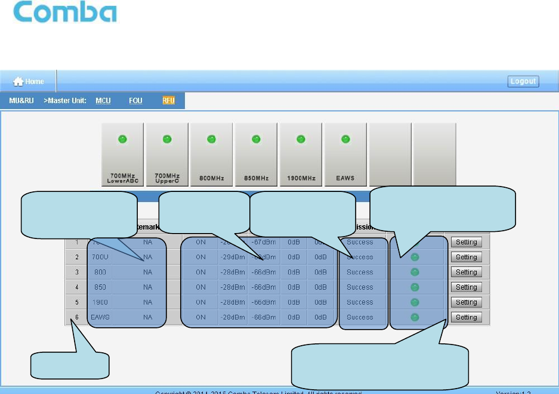Click the '700U' band name cell
559x394 pixels.
pos(100,258)
